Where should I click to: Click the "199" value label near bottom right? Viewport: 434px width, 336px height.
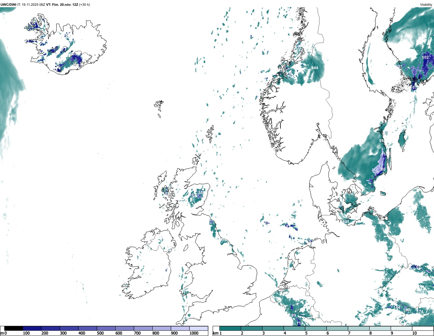tap(406, 310)
